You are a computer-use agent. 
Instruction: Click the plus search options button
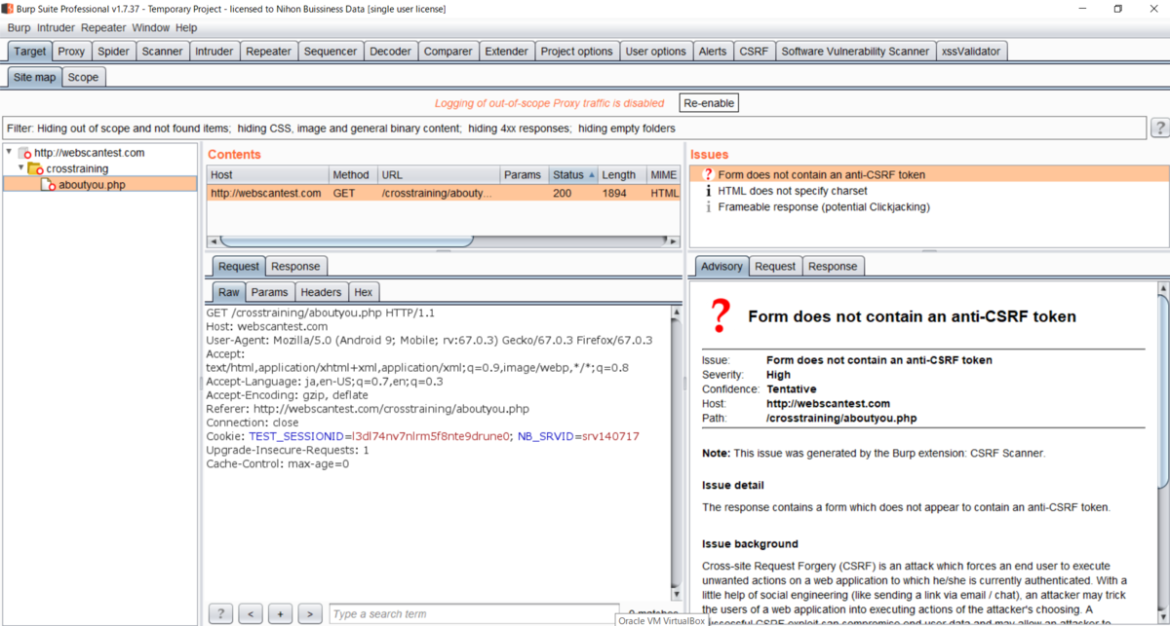281,613
